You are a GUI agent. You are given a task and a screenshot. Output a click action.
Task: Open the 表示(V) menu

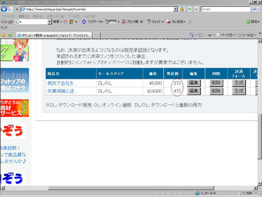[37, 16]
